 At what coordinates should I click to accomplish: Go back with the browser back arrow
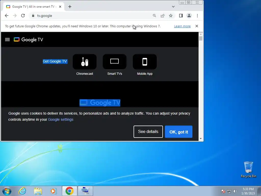[6, 16]
